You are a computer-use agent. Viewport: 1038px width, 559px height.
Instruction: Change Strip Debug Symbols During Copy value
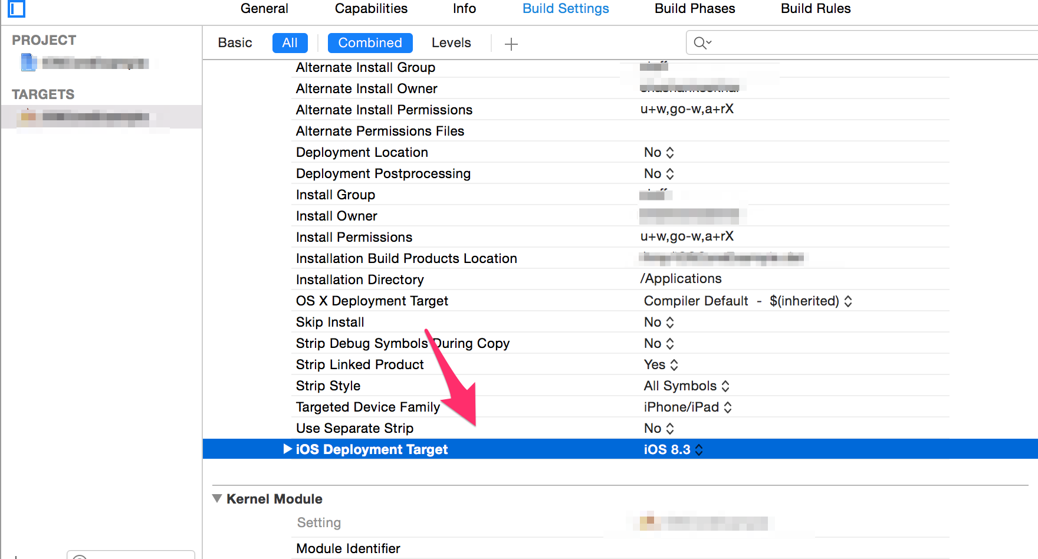659,344
